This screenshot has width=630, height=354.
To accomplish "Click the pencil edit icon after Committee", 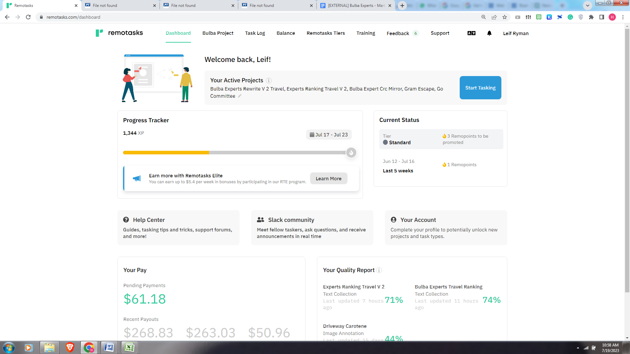I will tap(240, 96).
